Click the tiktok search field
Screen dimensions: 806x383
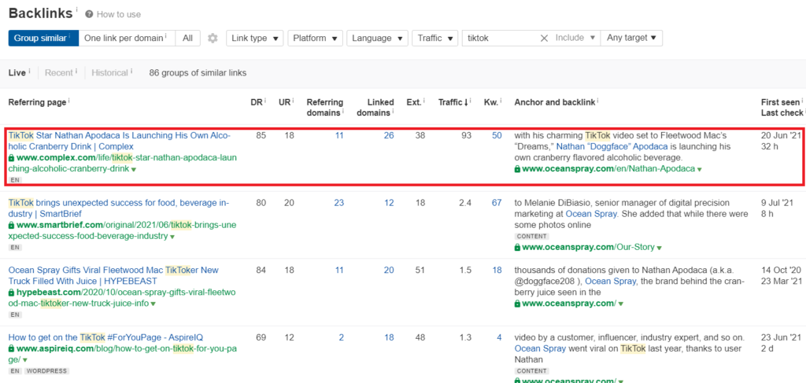pos(500,38)
